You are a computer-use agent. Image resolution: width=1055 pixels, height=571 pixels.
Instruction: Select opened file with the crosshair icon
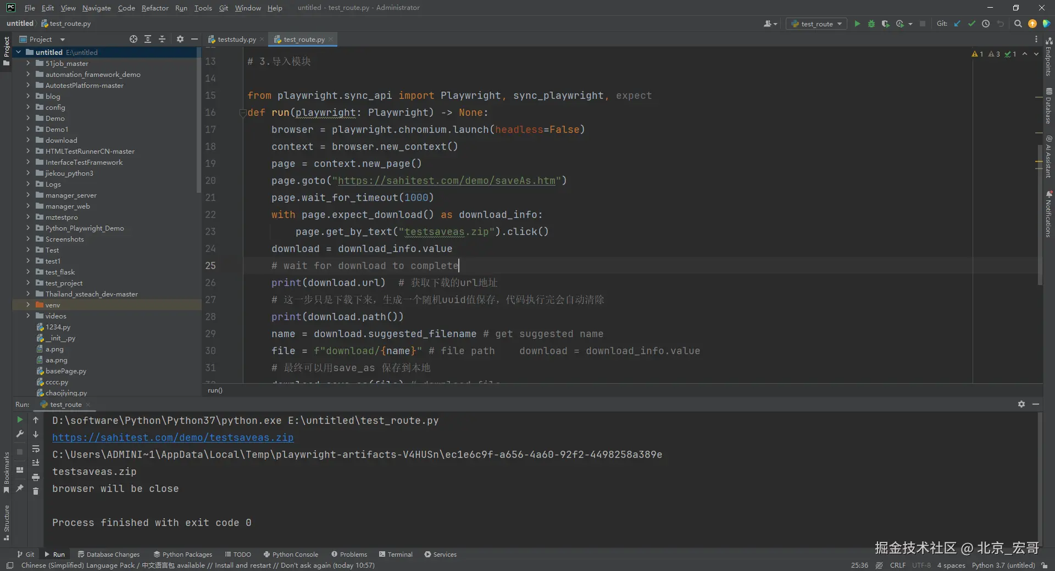(x=133, y=39)
